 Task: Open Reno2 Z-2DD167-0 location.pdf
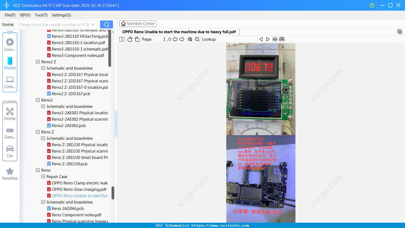(x=78, y=87)
